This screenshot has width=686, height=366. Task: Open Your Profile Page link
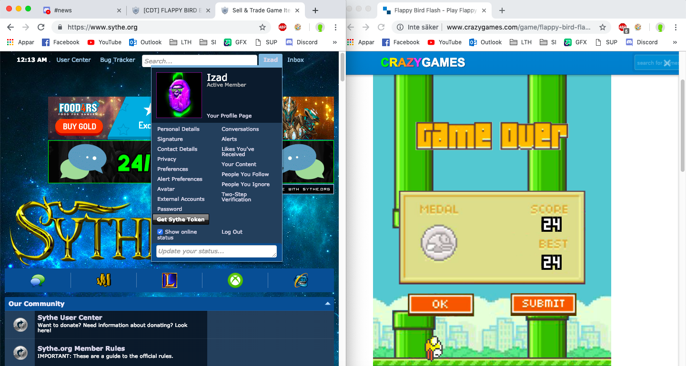click(229, 116)
